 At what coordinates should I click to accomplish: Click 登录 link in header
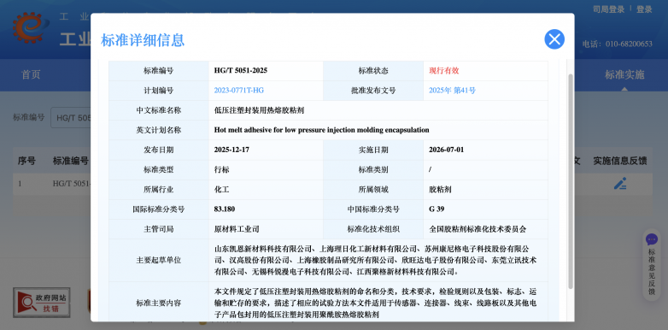click(x=644, y=9)
